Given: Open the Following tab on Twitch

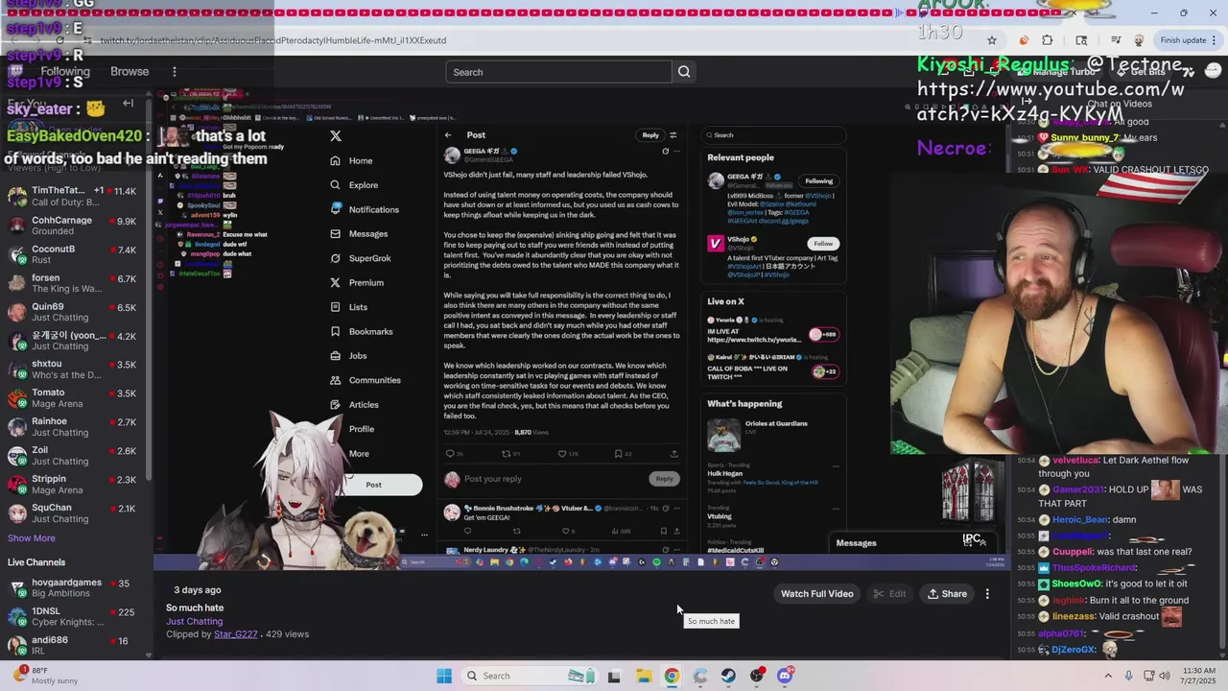Looking at the screenshot, I should [65, 72].
